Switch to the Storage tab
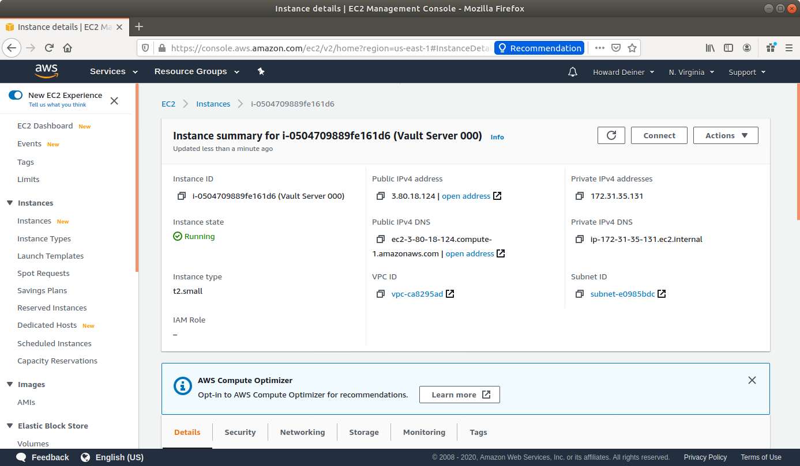 [x=364, y=432]
